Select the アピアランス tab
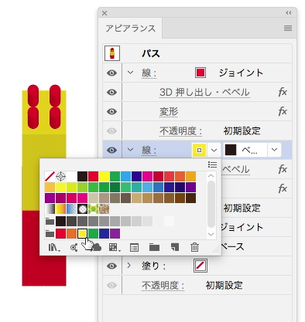This screenshot has width=305, height=322. pyautogui.click(x=130, y=29)
